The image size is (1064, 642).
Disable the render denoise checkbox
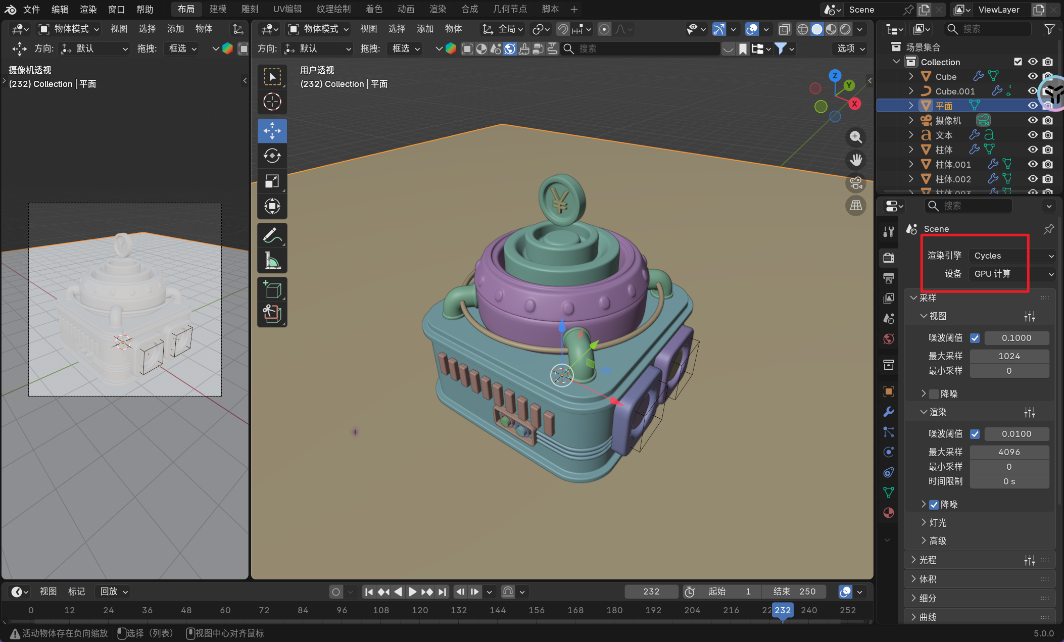coord(934,505)
